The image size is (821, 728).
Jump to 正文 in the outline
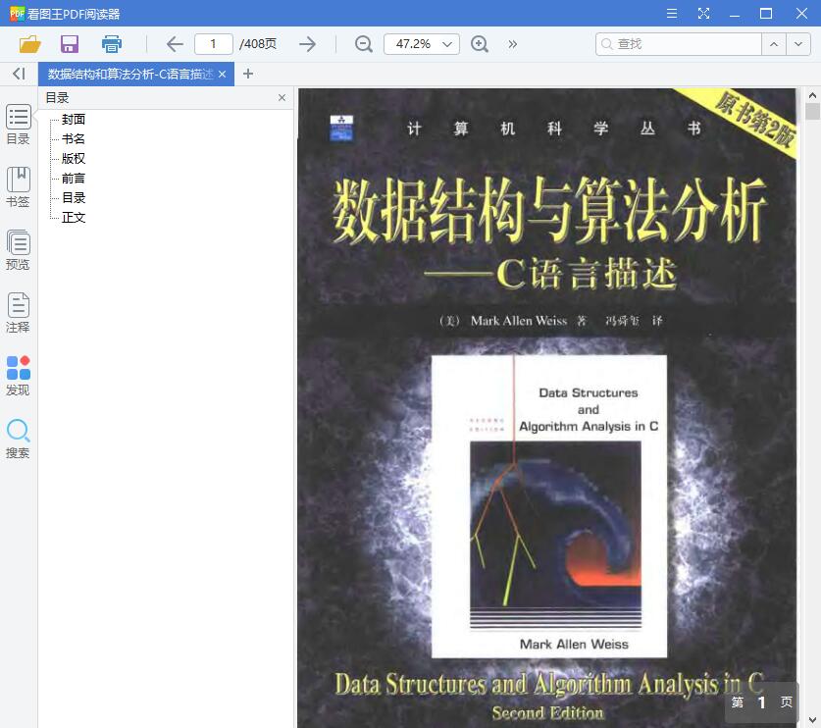[74, 218]
